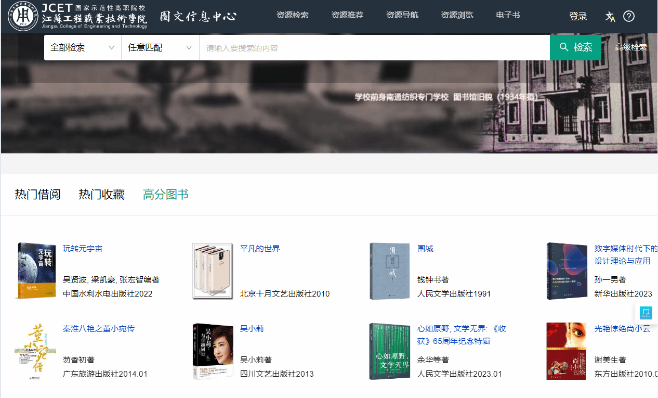Select 电子书 in the top navigation
Screen dimensions: 658x398
coord(508,15)
